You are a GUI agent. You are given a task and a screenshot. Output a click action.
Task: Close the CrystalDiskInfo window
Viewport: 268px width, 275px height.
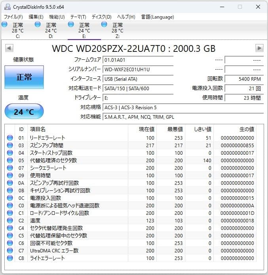point(258,7)
